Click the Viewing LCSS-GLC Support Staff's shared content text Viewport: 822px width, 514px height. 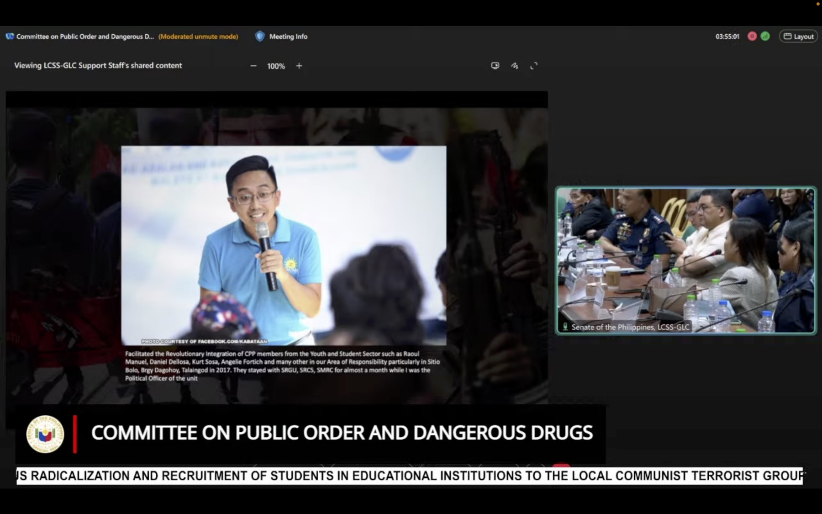pos(98,65)
